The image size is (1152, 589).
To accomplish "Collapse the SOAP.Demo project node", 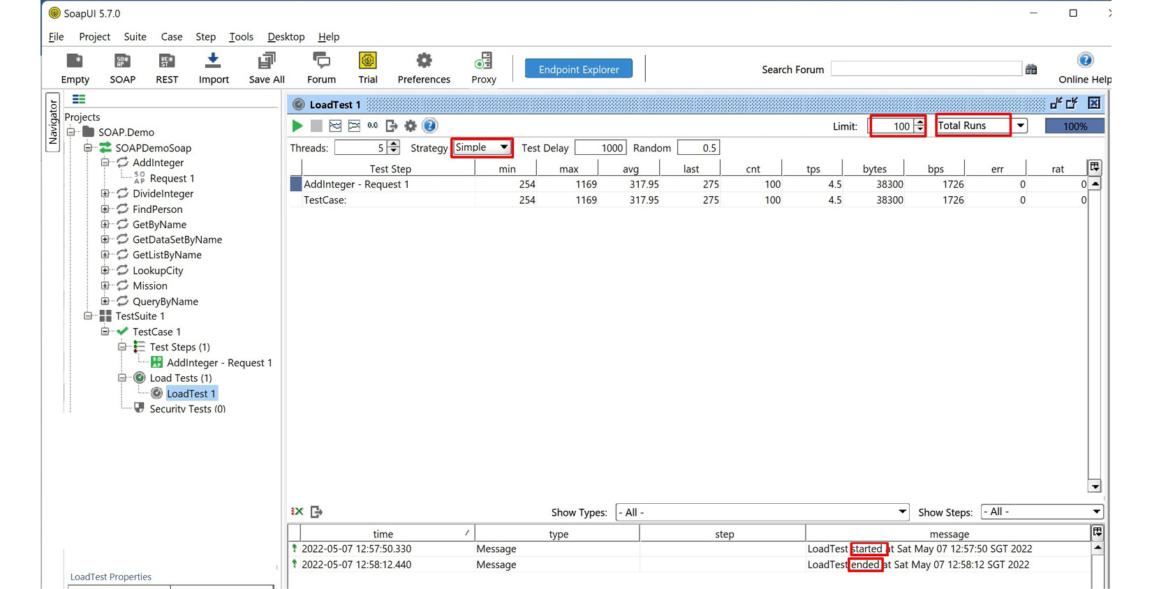I will pos(71,132).
